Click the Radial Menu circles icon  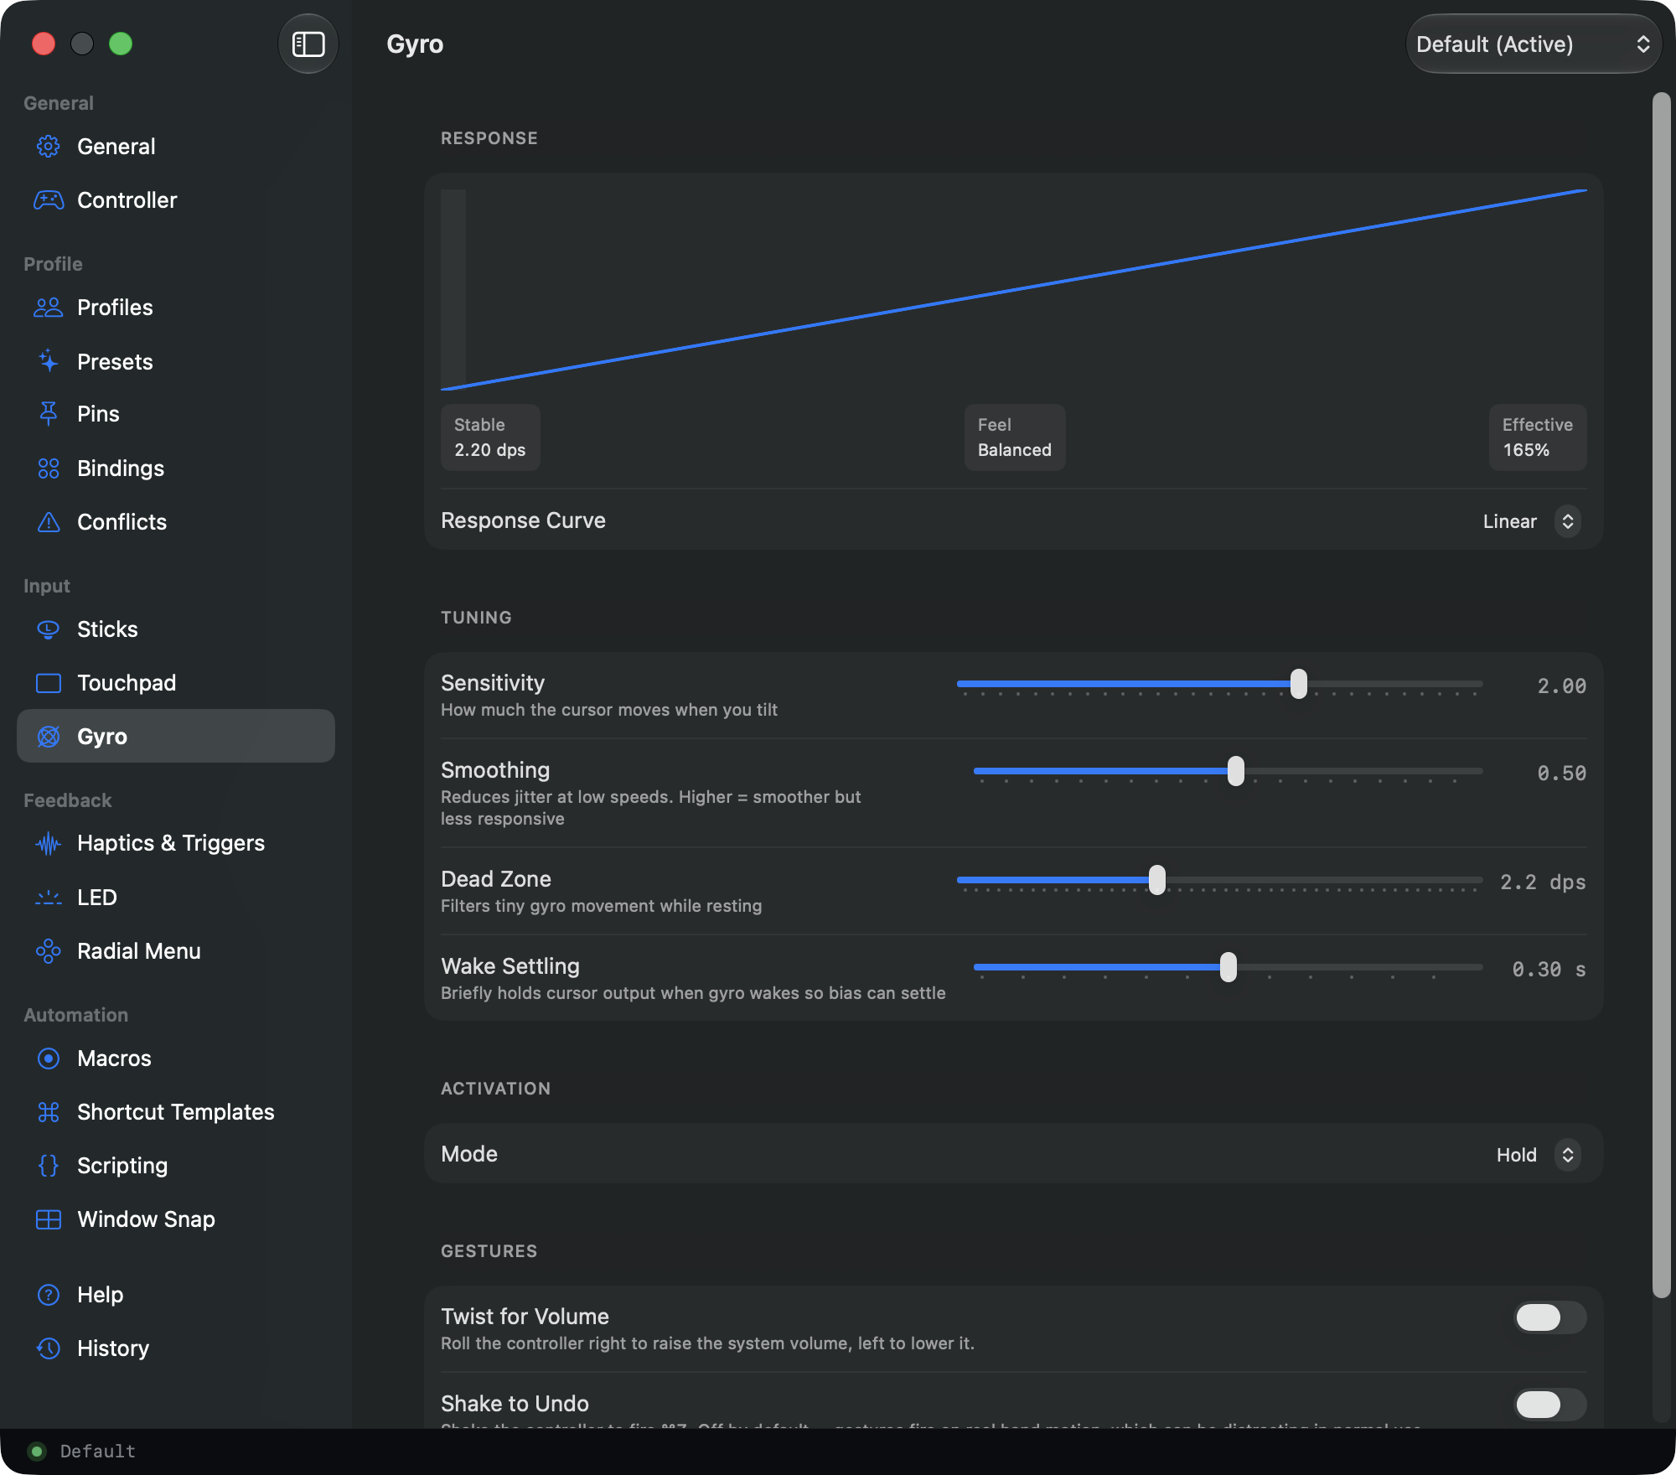49,951
